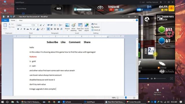185x104 pixels.
Task: Click the 3uAirPlayer volume slider
Action: 160,79
